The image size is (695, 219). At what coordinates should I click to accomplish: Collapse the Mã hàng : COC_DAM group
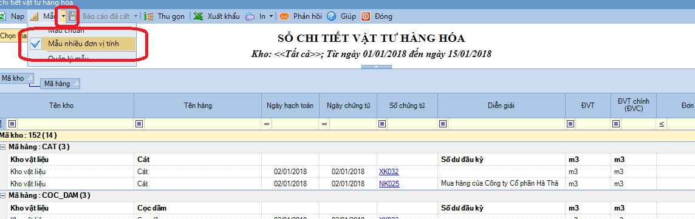click(3, 195)
